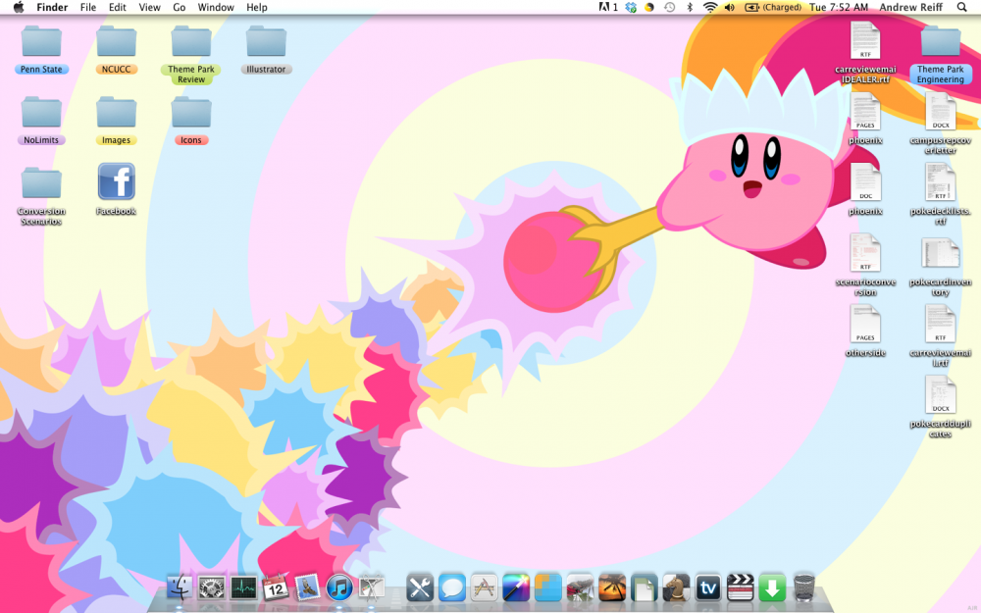The height and width of the screenshot is (613, 981).
Task: Launch Chess from the dock
Action: pyautogui.click(x=675, y=588)
